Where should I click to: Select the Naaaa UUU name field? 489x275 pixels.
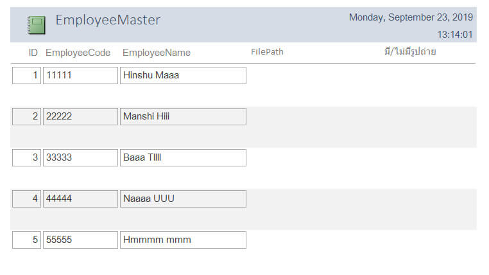183,199
